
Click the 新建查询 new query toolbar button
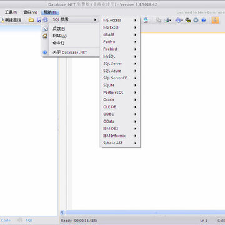click(x=11, y=20)
